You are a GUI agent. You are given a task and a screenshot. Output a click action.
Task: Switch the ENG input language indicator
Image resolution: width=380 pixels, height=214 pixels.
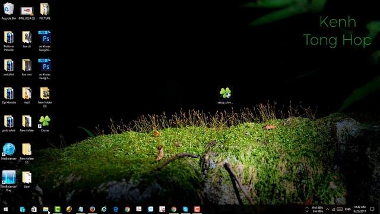coord(348,209)
